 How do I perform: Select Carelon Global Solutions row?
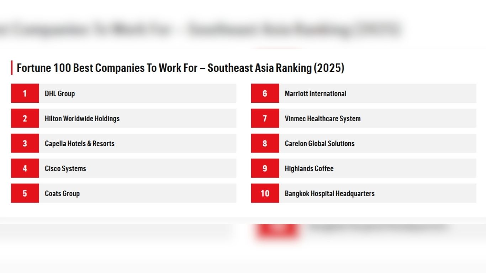(x=364, y=143)
